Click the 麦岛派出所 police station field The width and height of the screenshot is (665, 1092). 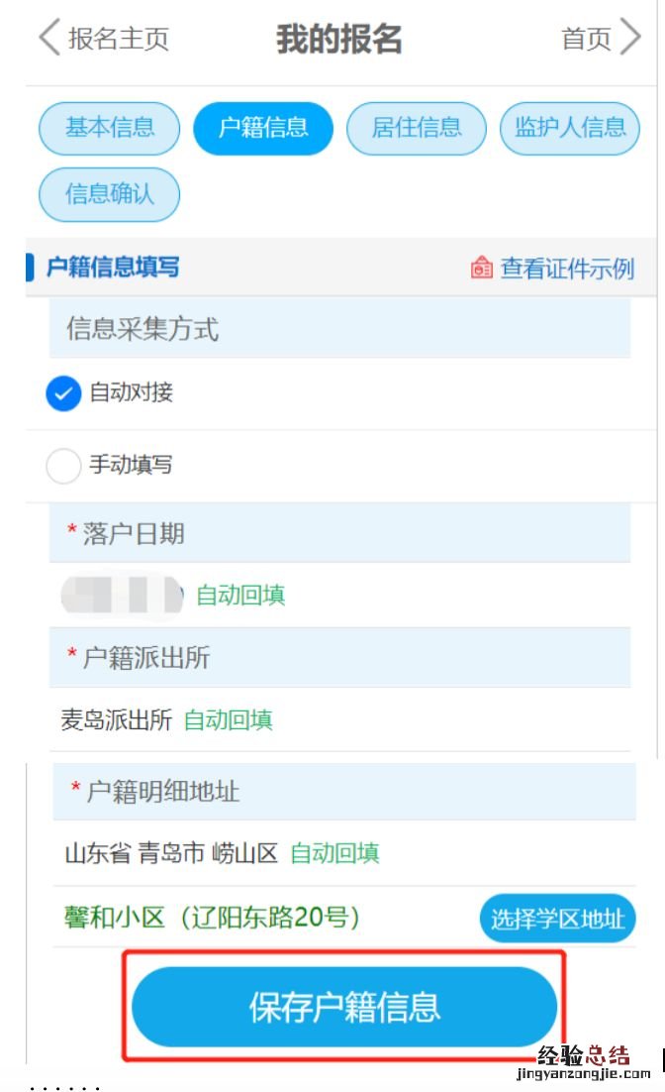117,720
